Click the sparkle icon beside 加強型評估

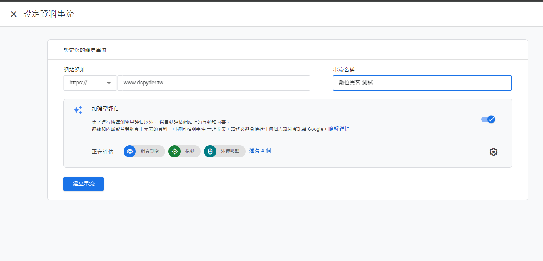point(78,110)
